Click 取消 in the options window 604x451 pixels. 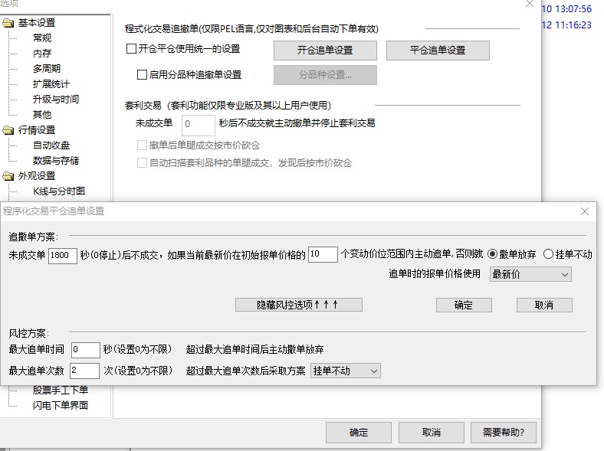(432, 433)
